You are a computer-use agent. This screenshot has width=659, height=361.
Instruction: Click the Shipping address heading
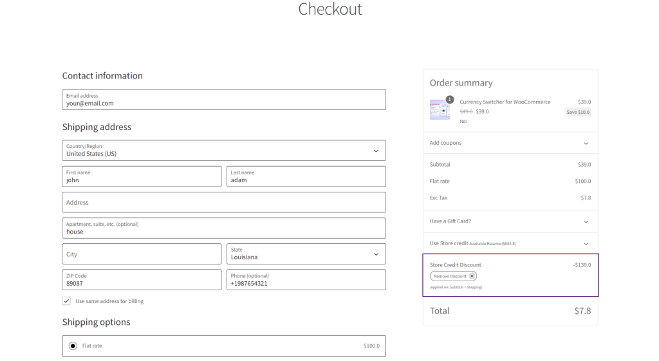point(97,127)
